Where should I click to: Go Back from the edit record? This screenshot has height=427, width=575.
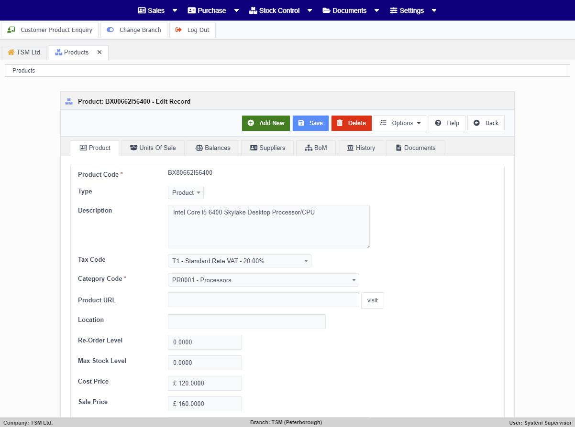[486, 123]
